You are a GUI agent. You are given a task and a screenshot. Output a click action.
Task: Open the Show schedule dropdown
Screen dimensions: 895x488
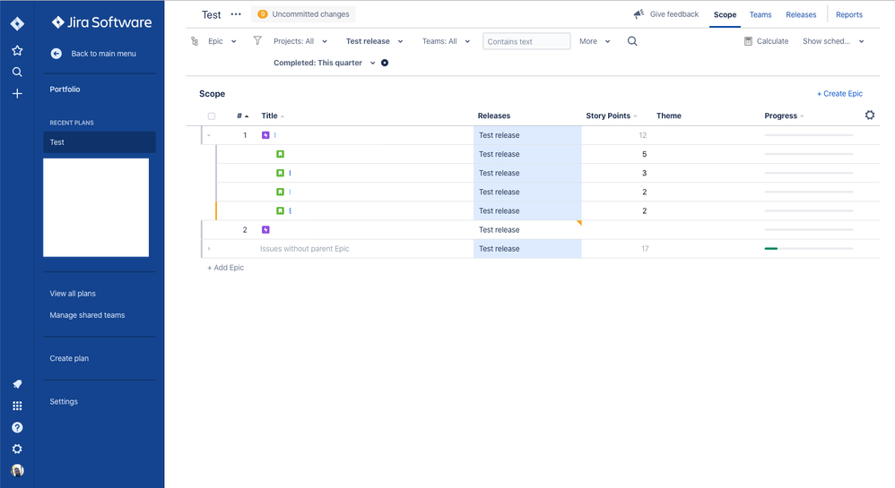833,41
